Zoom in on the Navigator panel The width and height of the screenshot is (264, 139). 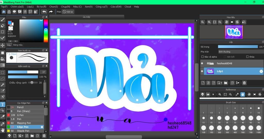pos(209,22)
